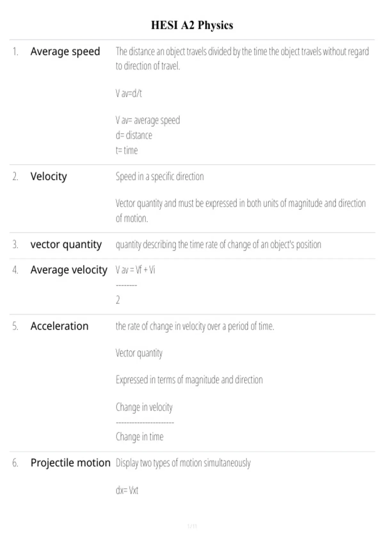Click the Average velocity term
The height and width of the screenshot is (544, 384).
point(69,270)
